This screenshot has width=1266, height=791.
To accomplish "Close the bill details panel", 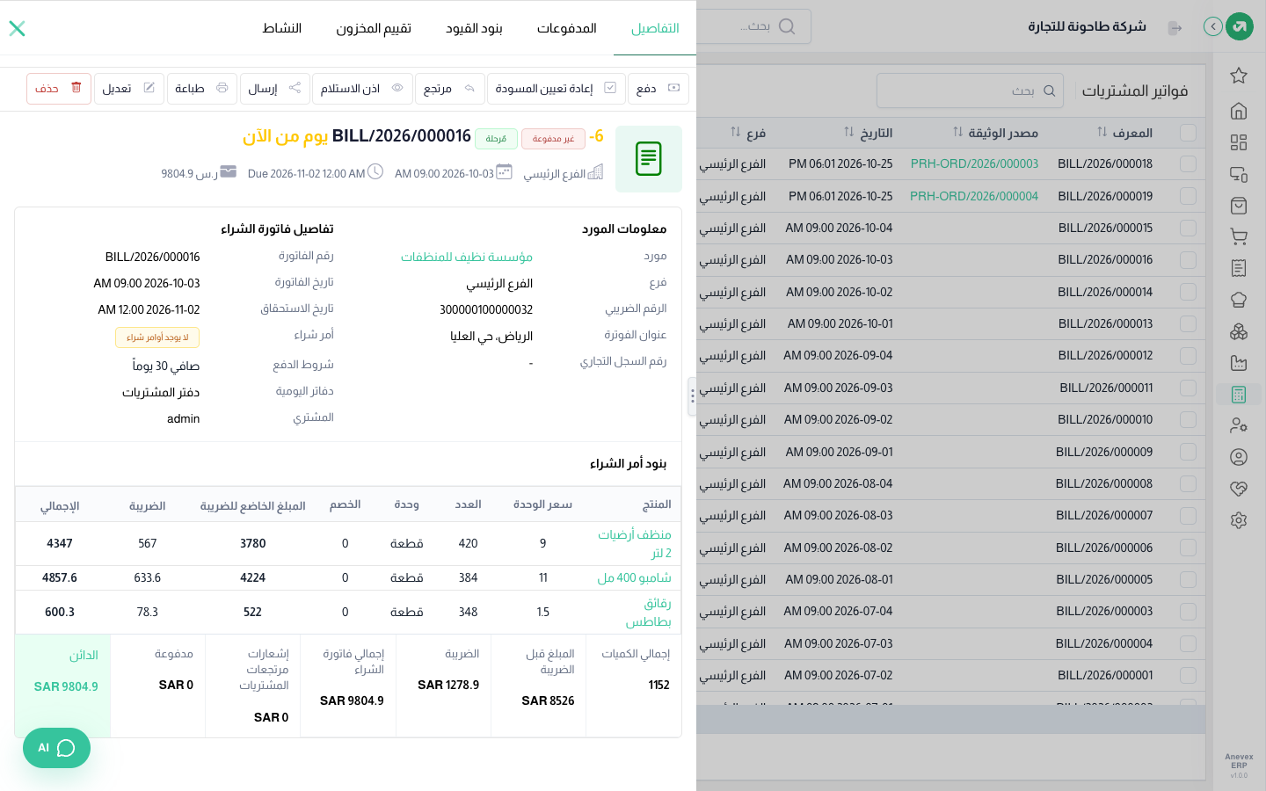I will click(17, 28).
